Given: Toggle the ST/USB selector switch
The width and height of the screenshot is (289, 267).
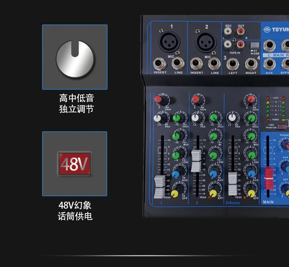Looking at the screenshot, I should coord(255,45).
